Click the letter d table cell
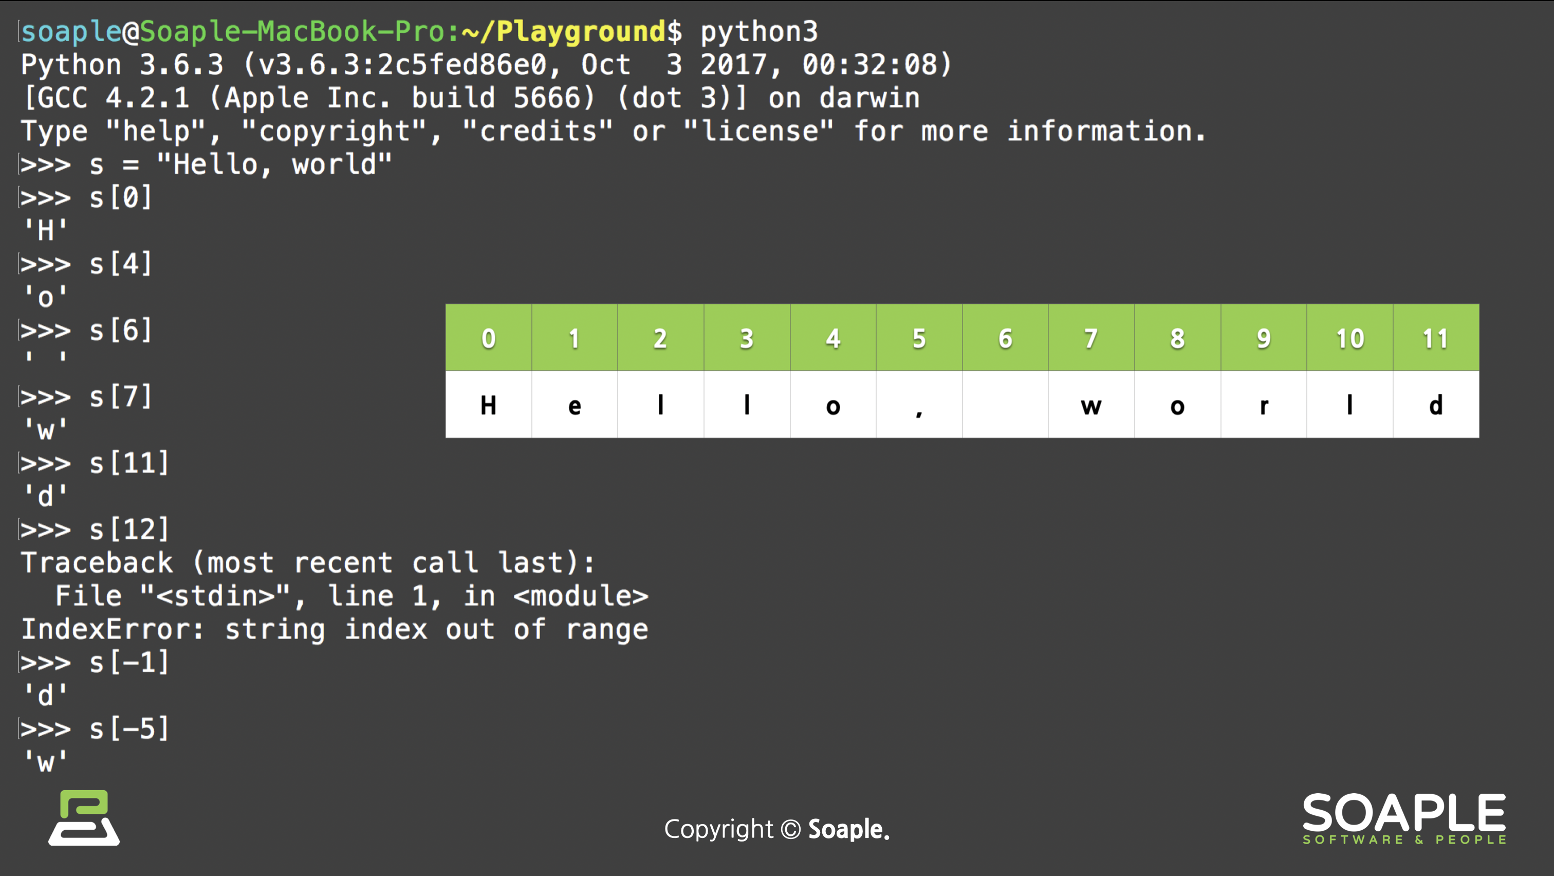This screenshot has height=876, width=1554. pyautogui.click(x=1436, y=405)
